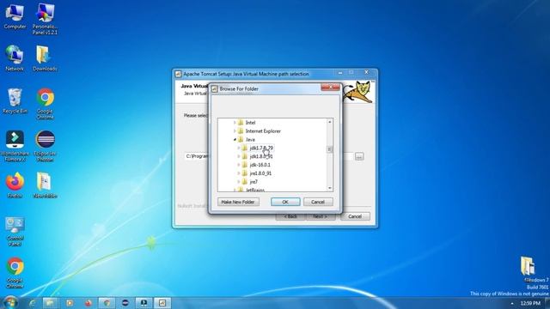Click the folder tree scrollbar thumb
550x309 pixels.
pyautogui.click(x=329, y=149)
